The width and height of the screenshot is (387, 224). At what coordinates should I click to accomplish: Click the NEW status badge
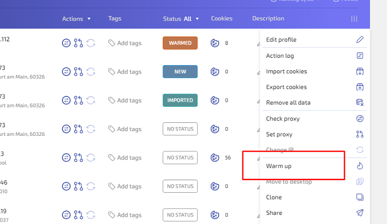pyautogui.click(x=180, y=72)
